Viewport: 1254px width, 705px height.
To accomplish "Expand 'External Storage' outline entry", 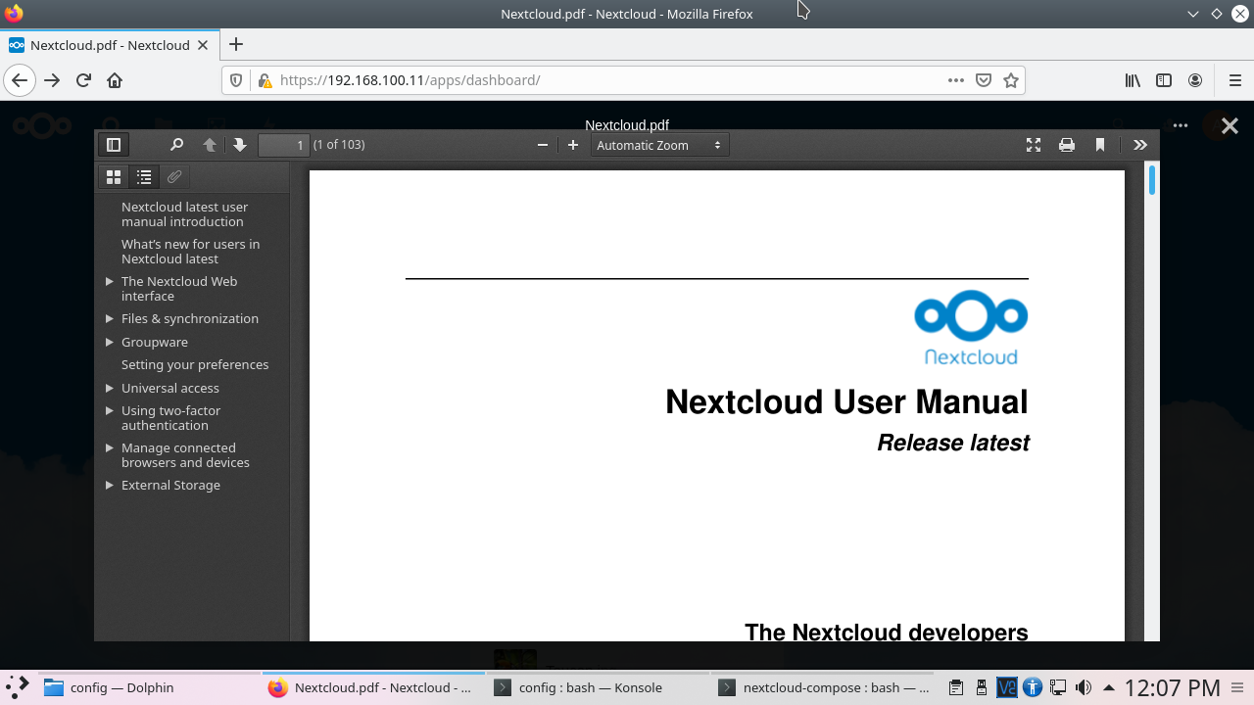I will pyautogui.click(x=110, y=486).
